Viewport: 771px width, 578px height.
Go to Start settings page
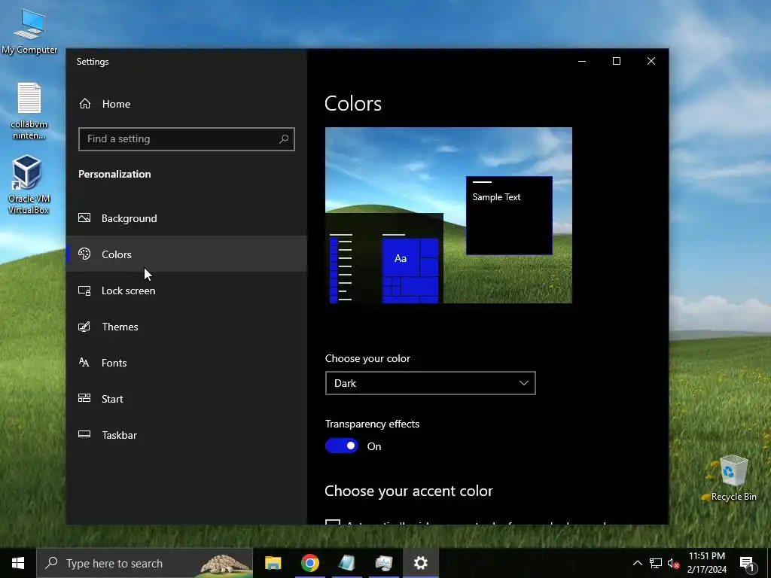[x=187, y=399]
